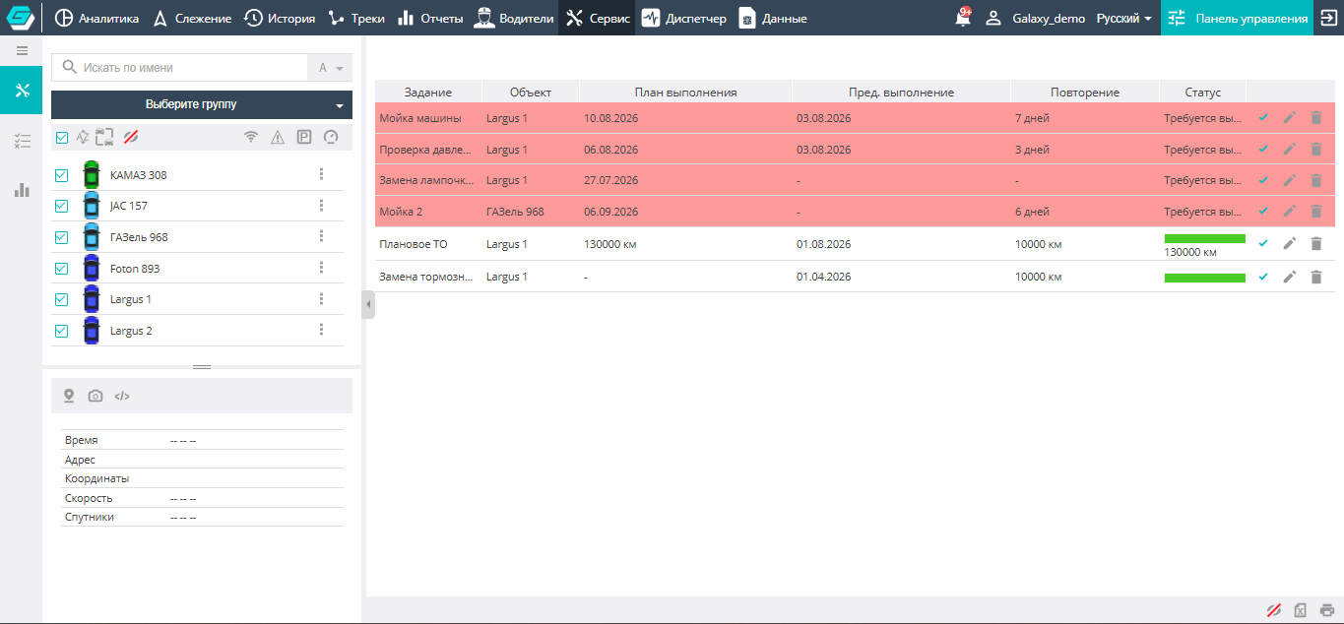Uncheck the JAC 157 checkbox
Image resolution: width=1344 pixels, height=624 pixels.
tap(62, 206)
